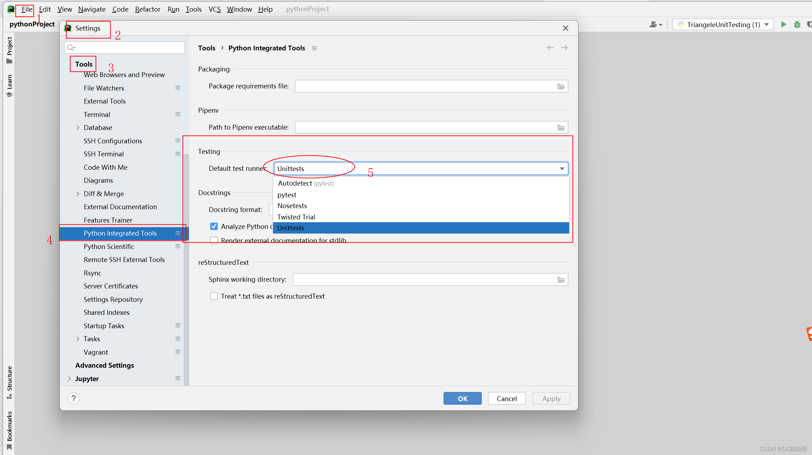Open TriangeleUnitTesting run configuration dropdown

(x=723, y=24)
